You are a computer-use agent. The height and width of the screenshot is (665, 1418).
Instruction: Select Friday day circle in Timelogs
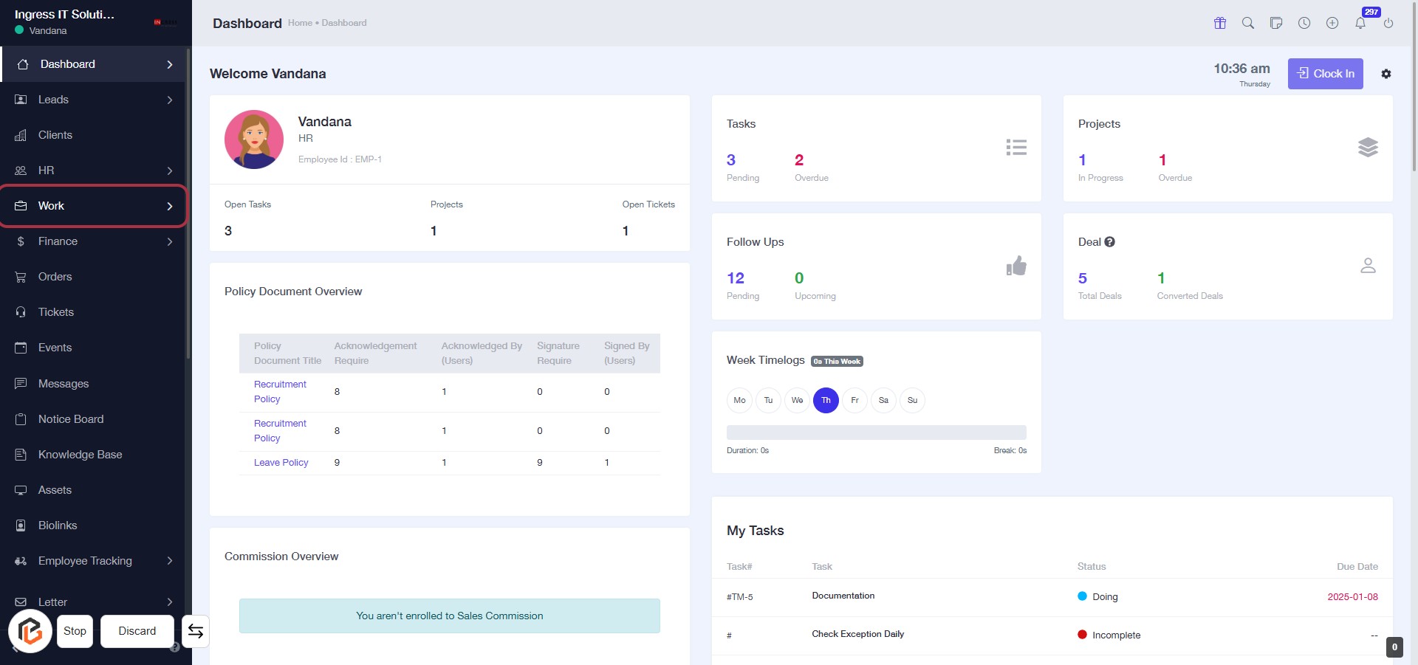coord(854,400)
